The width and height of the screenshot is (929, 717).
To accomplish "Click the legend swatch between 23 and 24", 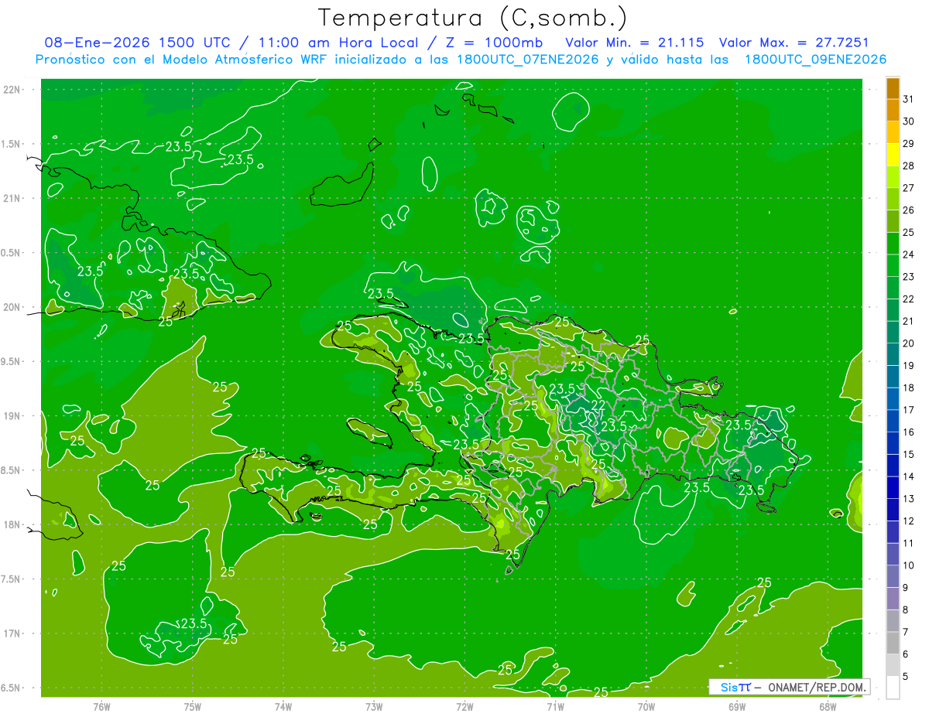I will click(893, 265).
